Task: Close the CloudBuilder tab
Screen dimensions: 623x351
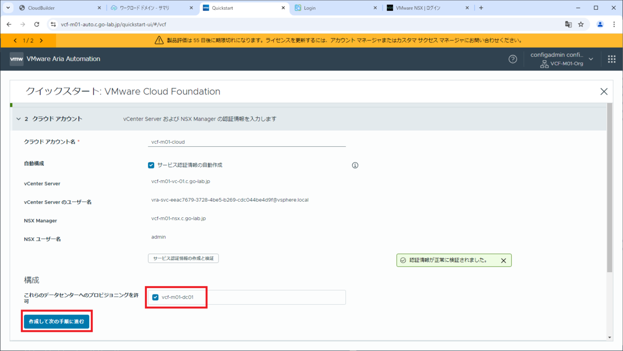Action: 99,8
